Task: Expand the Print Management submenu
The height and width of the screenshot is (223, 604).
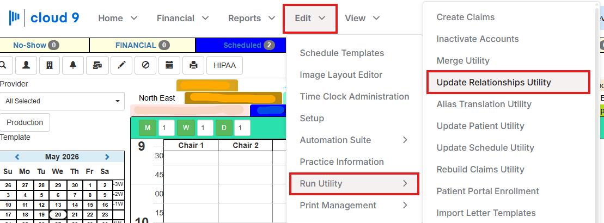Action: (353, 205)
